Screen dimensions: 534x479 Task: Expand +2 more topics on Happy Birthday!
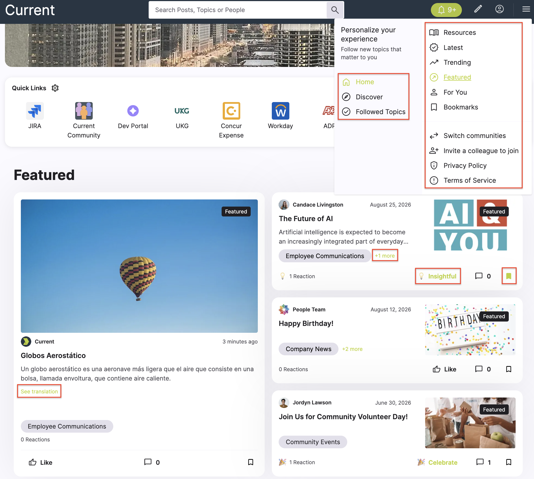[x=352, y=349]
